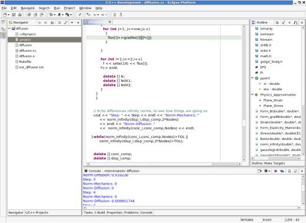Toggle alphabetical Sort in Outline panel

[295, 22]
